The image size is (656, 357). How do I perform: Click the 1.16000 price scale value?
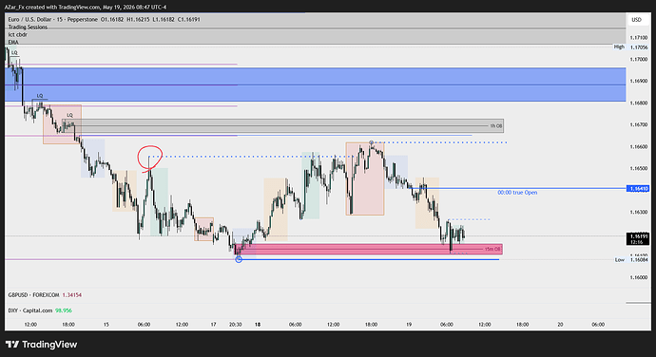[x=639, y=277]
